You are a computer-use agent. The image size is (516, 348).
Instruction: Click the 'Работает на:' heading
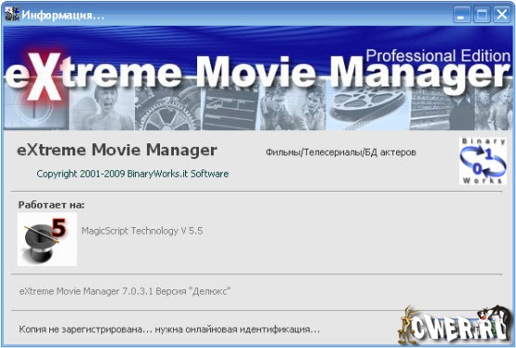tap(51, 205)
